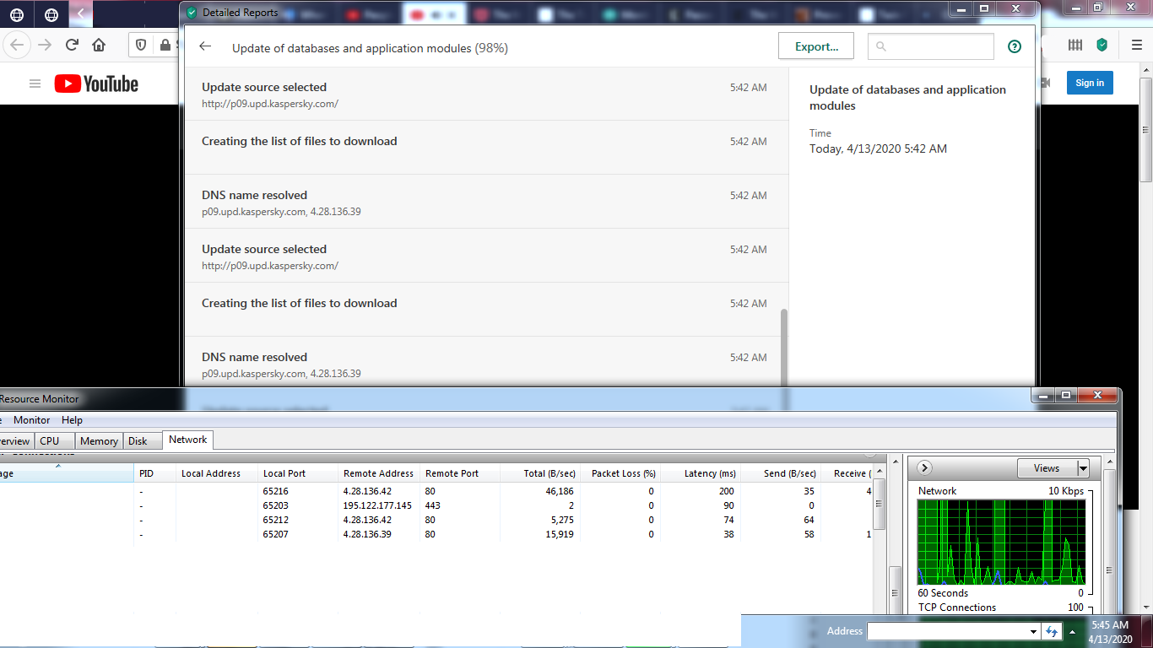This screenshot has width=1153, height=648.
Task: Open the Help menu in Resource Monitor
Action: 73,419
